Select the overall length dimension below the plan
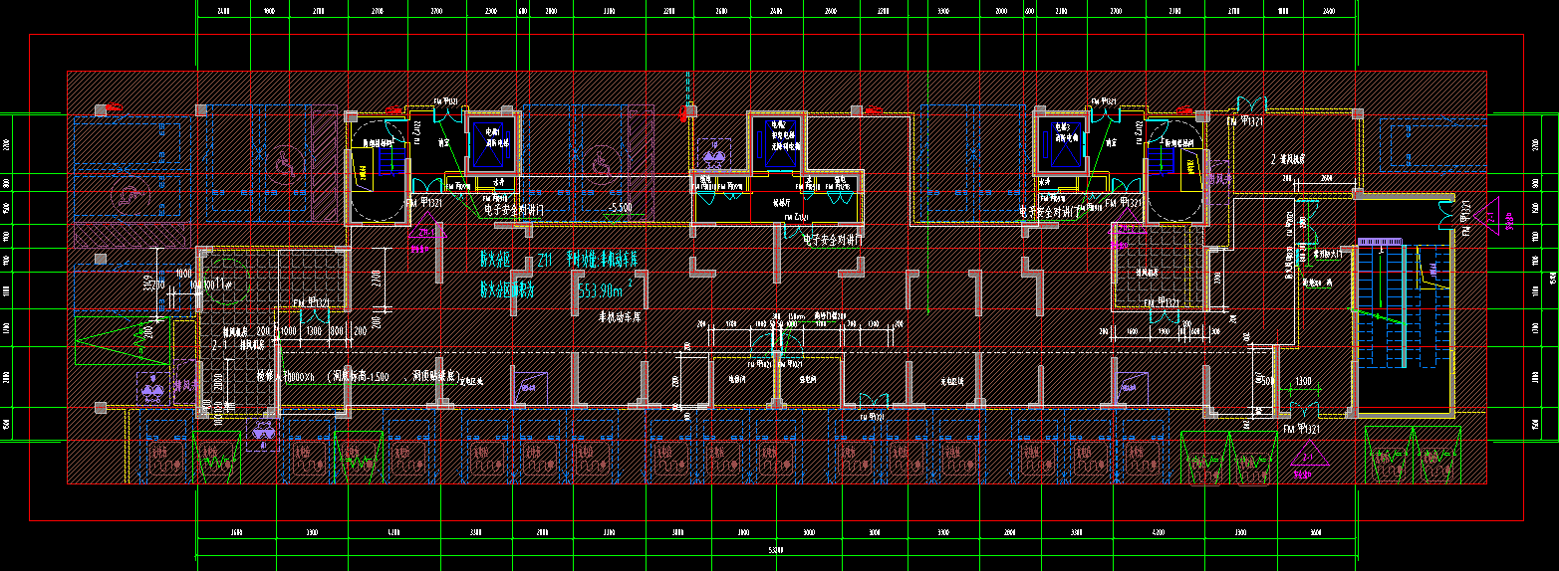Screen dimensions: 1559x571 (777, 549)
